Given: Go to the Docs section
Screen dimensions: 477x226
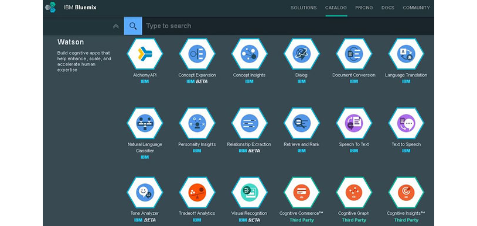Looking at the screenshot, I should [x=388, y=8].
